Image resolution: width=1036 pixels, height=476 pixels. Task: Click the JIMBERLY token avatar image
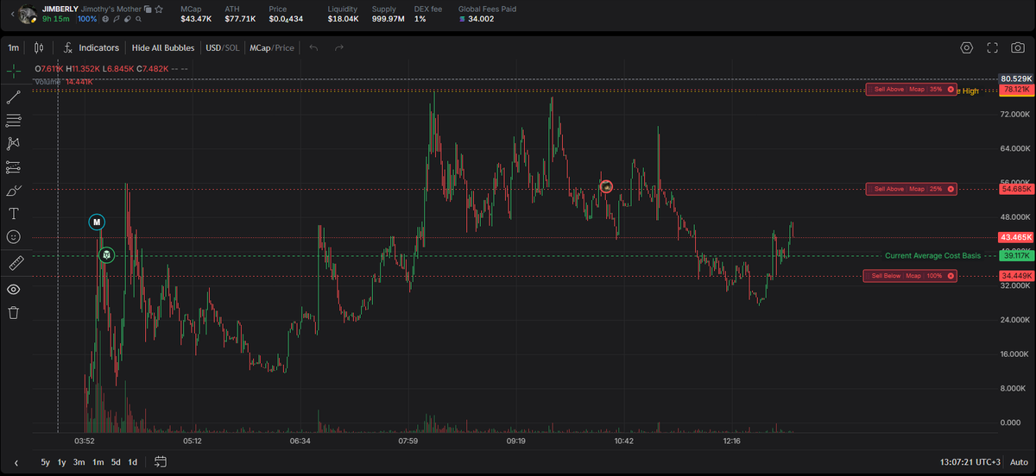pos(28,13)
